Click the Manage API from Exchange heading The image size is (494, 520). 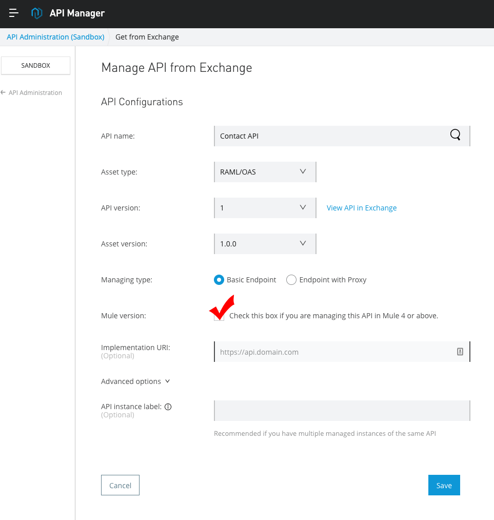click(x=176, y=68)
